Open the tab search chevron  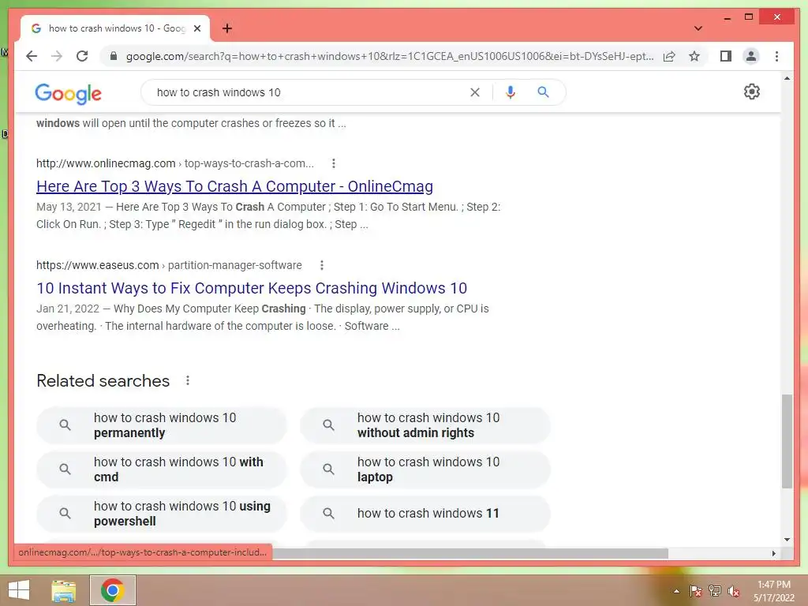[698, 28]
